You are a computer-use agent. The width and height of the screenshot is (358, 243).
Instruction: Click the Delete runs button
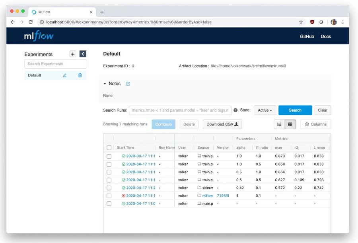click(189, 124)
